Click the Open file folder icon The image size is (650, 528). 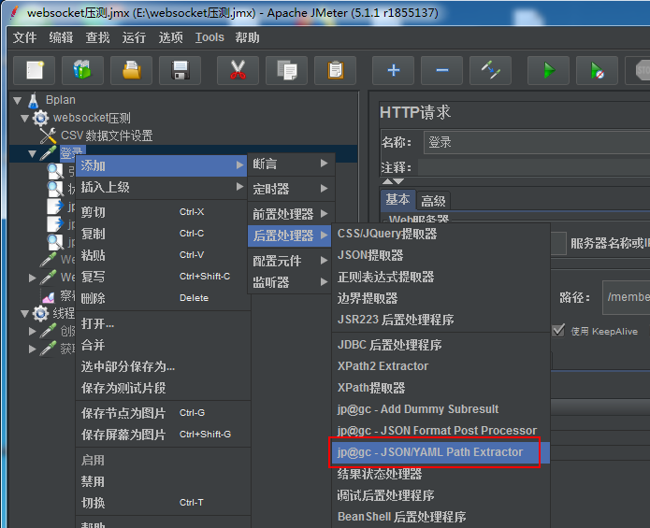(132, 70)
